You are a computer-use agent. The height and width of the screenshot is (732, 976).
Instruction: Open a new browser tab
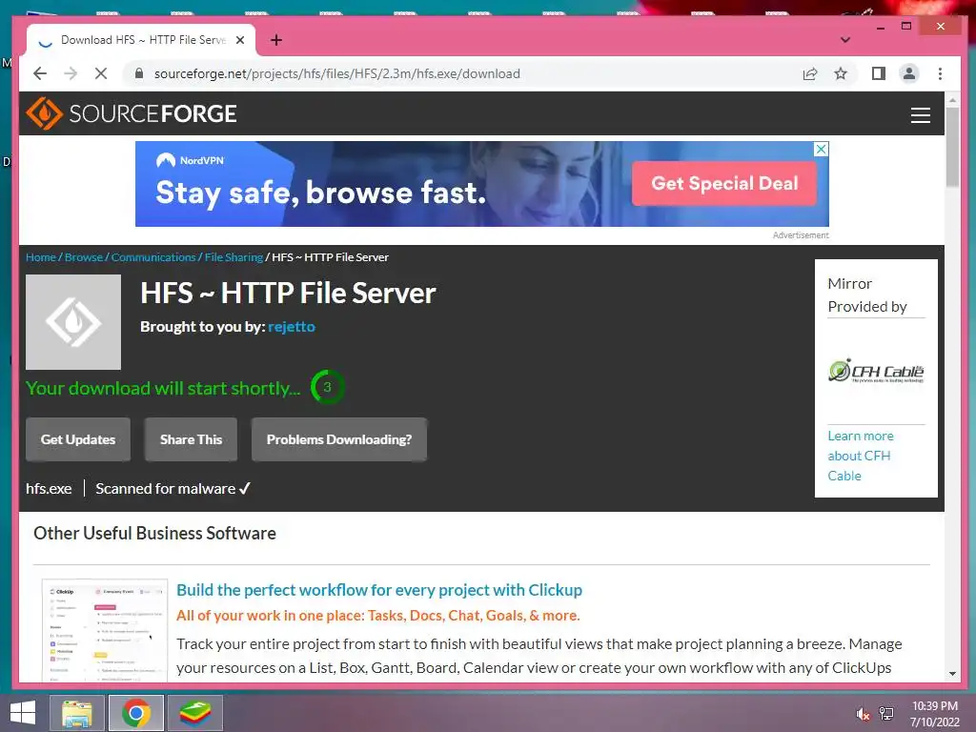[276, 40]
